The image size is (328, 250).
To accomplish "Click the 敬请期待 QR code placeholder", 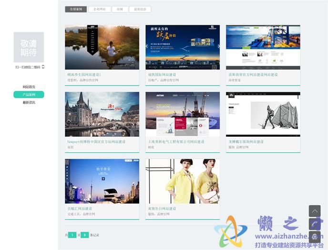I will click(x=29, y=47).
